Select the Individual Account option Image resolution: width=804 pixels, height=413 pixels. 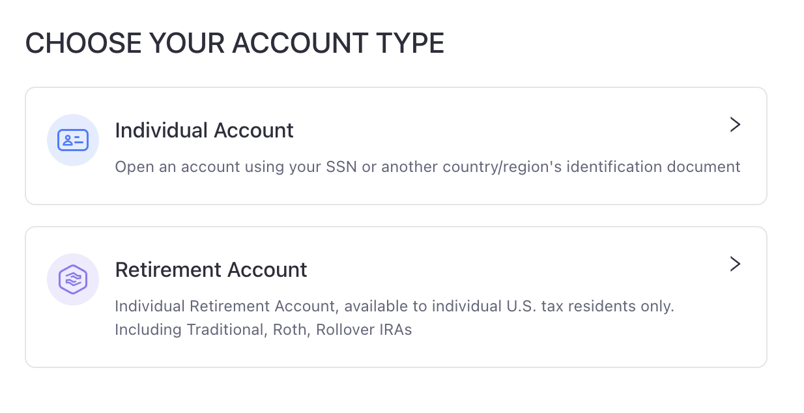pyautogui.click(x=396, y=145)
